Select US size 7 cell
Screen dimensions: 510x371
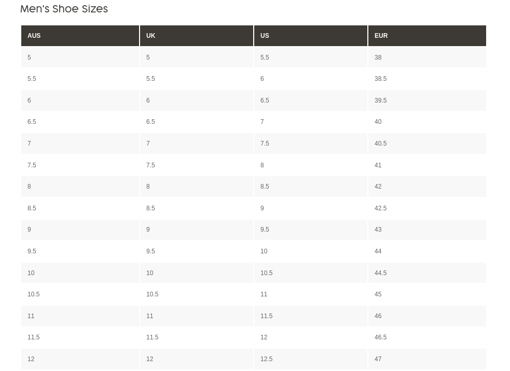pos(311,122)
